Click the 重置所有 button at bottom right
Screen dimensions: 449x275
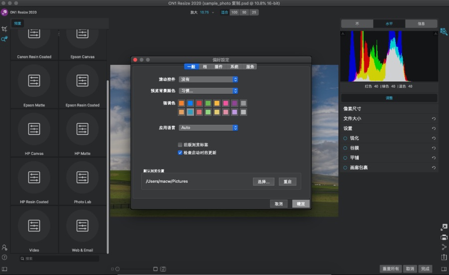[x=391, y=269]
